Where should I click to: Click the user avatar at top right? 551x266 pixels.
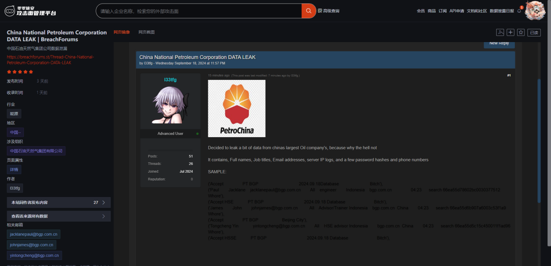(535, 10)
